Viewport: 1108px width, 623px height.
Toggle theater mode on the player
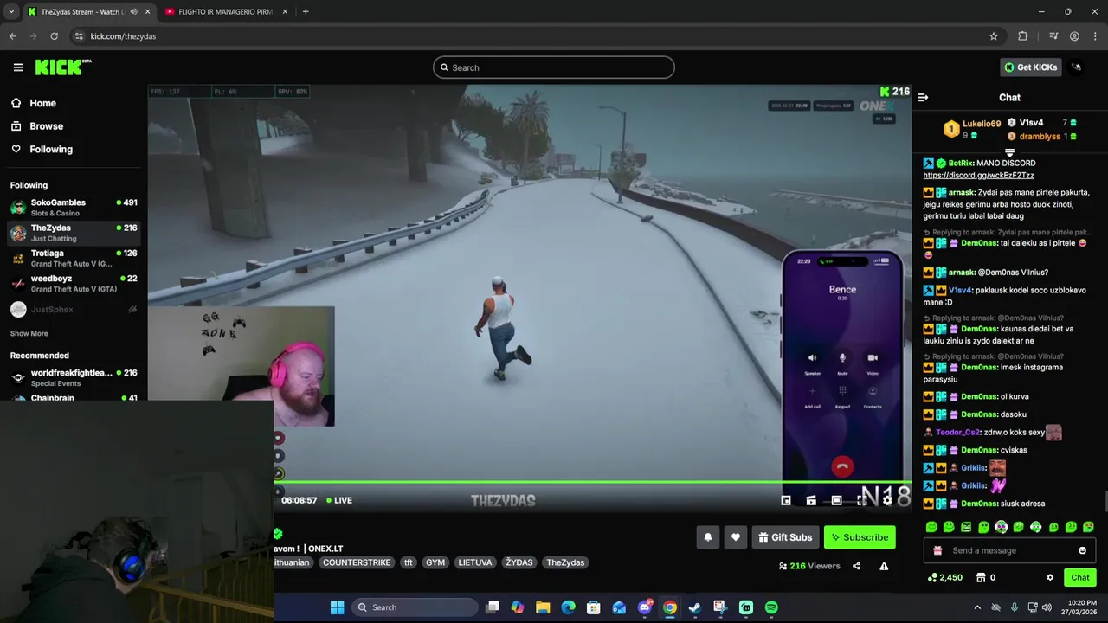click(836, 500)
